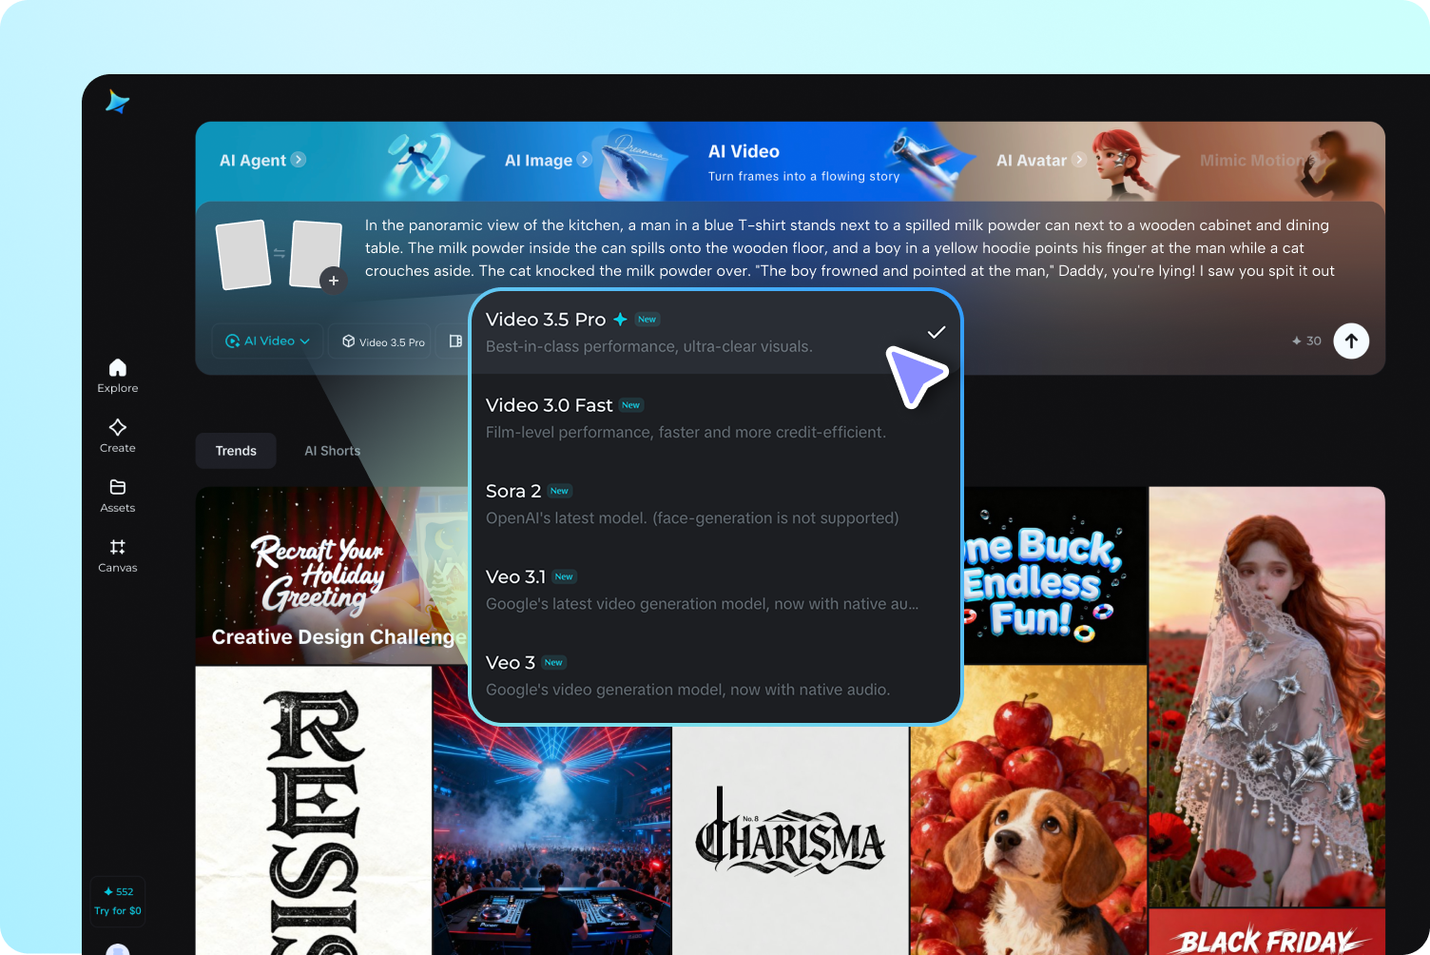Click the checkmark on Video 3.5 Pro

pyautogui.click(x=937, y=332)
